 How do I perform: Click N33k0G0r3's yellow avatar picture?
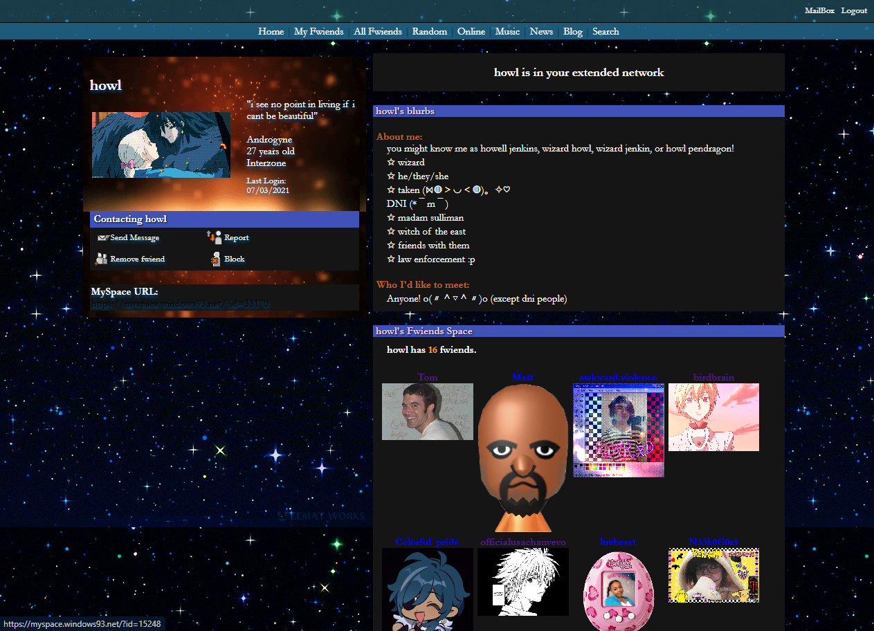coord(713,575)
